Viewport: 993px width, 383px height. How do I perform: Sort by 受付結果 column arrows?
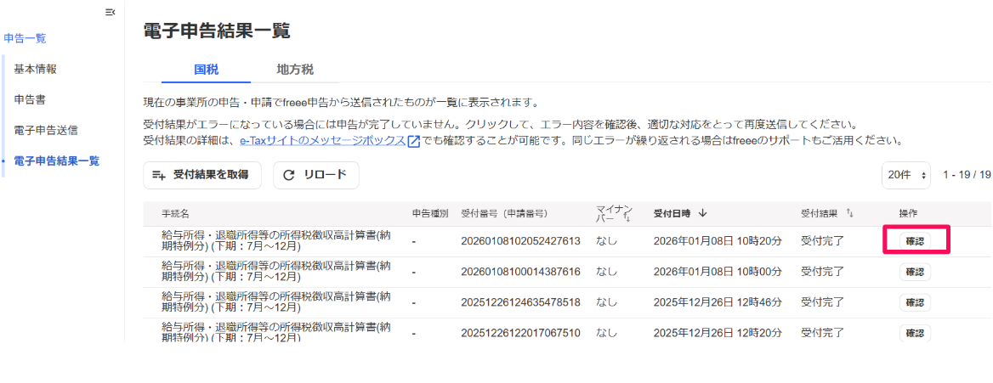(850, 213)
